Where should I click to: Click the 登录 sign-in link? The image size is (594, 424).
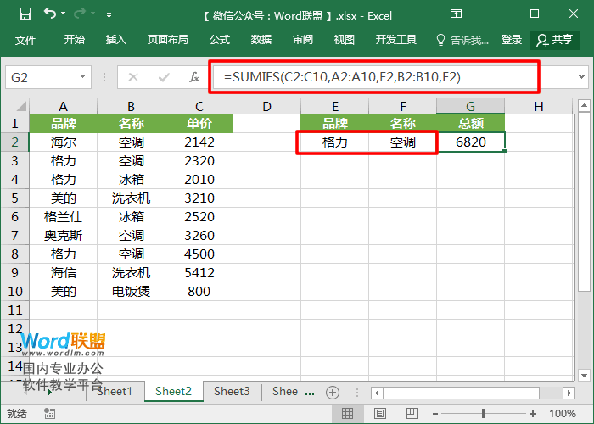[x=512, y=40]
